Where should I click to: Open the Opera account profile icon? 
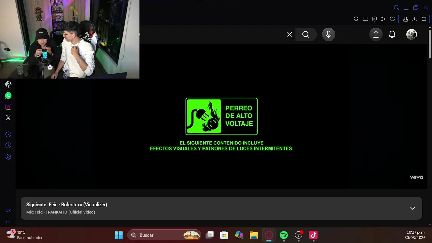[x=406, y=19]
